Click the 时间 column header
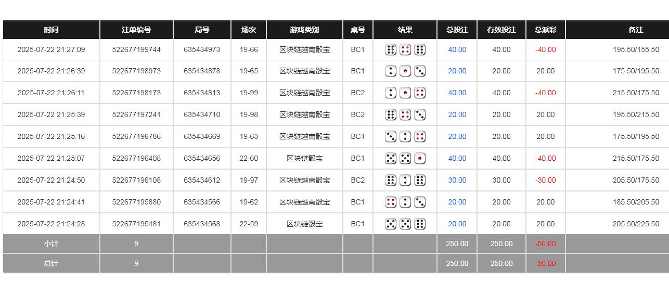Screen dimensions: 669x282 [51, 30]
